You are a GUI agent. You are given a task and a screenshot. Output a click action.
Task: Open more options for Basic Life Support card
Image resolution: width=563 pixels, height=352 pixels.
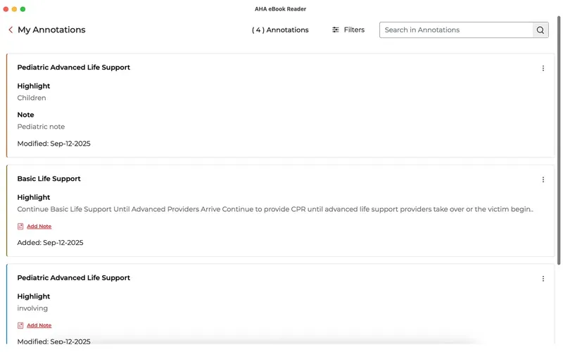pyautogui.click(x=543, y=180)
